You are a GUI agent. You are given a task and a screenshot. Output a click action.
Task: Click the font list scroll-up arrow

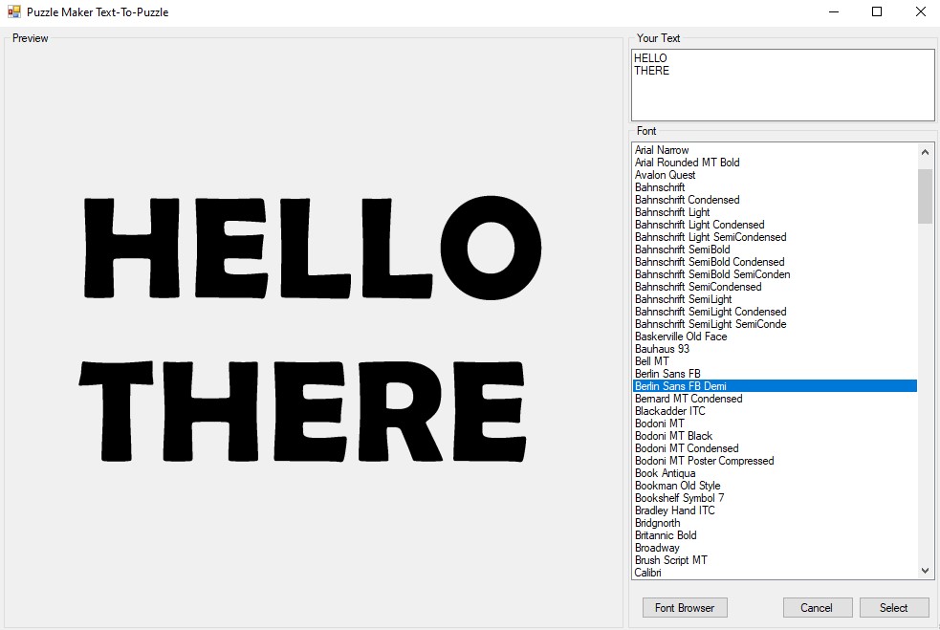pos(924,150)
